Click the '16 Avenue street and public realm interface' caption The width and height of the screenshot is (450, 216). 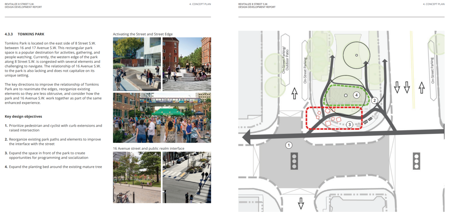click(x=148, y=148)
